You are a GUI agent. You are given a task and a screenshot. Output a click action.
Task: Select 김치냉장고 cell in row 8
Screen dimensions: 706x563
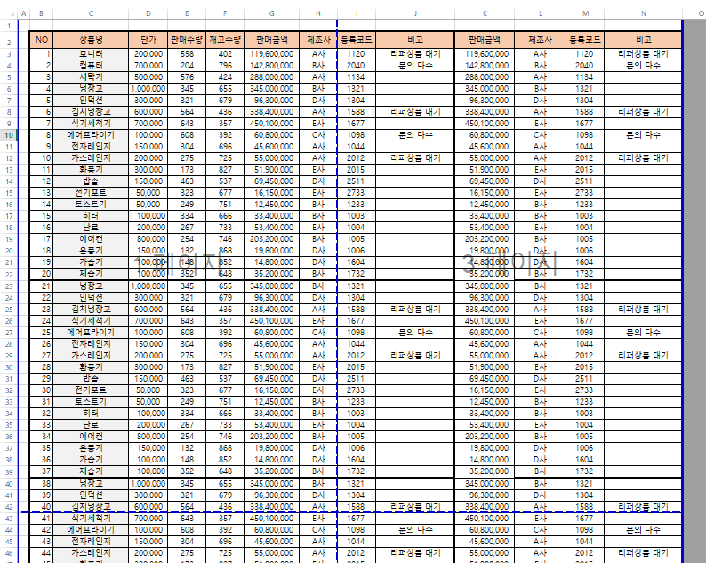point(91,112)
